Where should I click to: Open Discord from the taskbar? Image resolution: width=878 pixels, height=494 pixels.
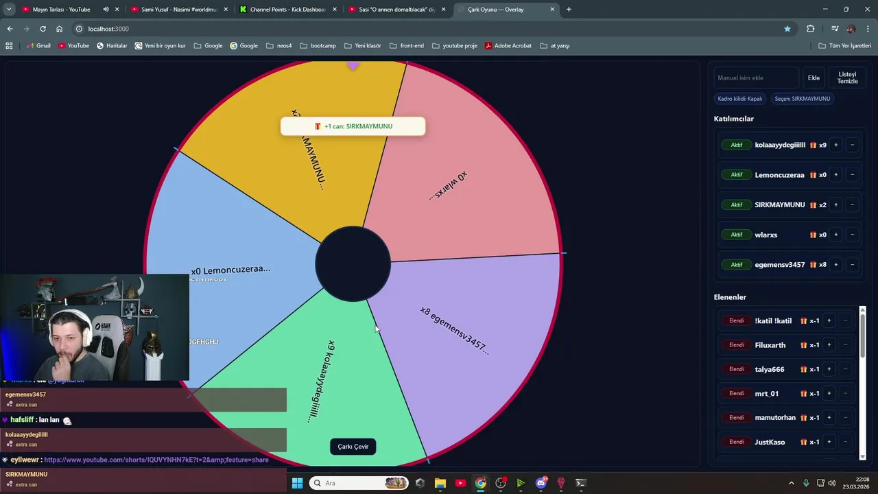[541, 483]
